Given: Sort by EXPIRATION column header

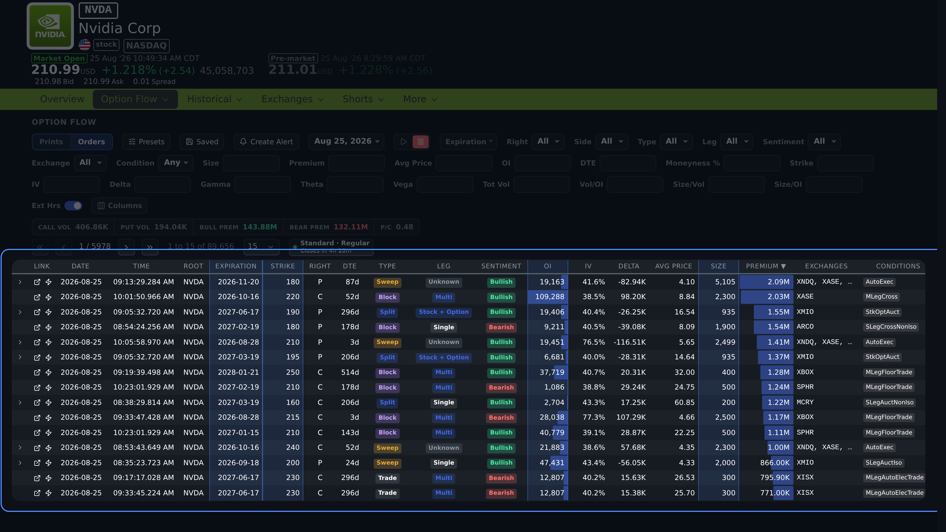Looking at the screenshot, I should [236, 266].
